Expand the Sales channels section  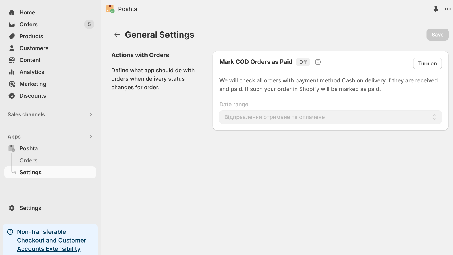point(91,114)
